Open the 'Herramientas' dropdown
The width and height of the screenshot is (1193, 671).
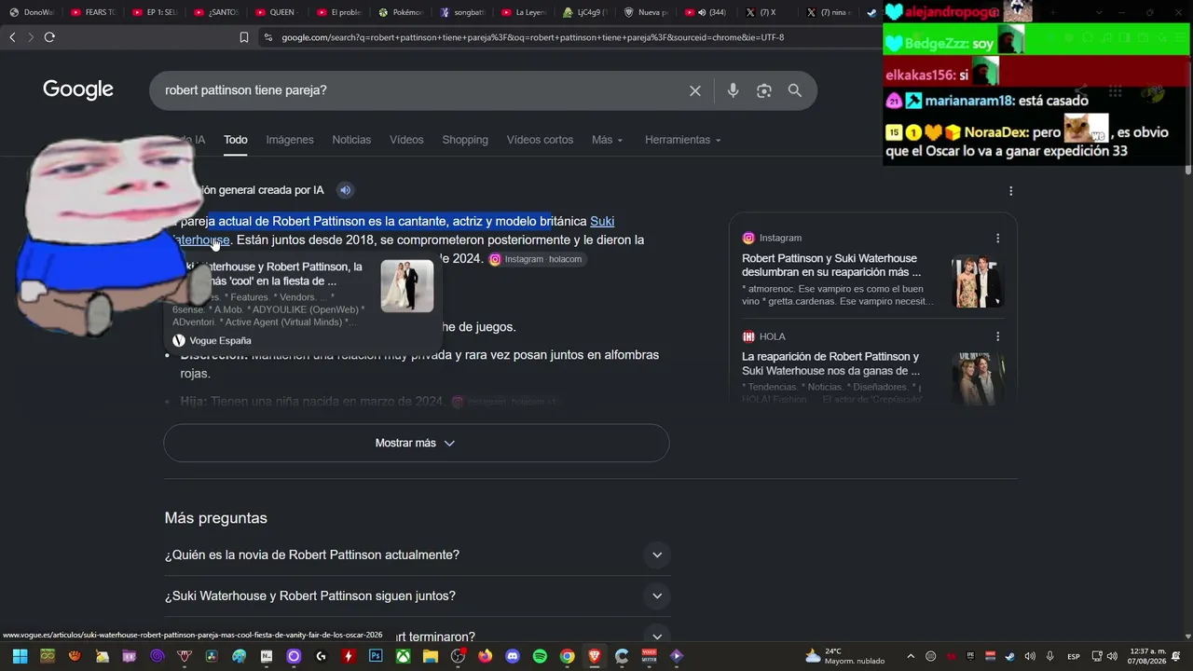pos(682,140)
